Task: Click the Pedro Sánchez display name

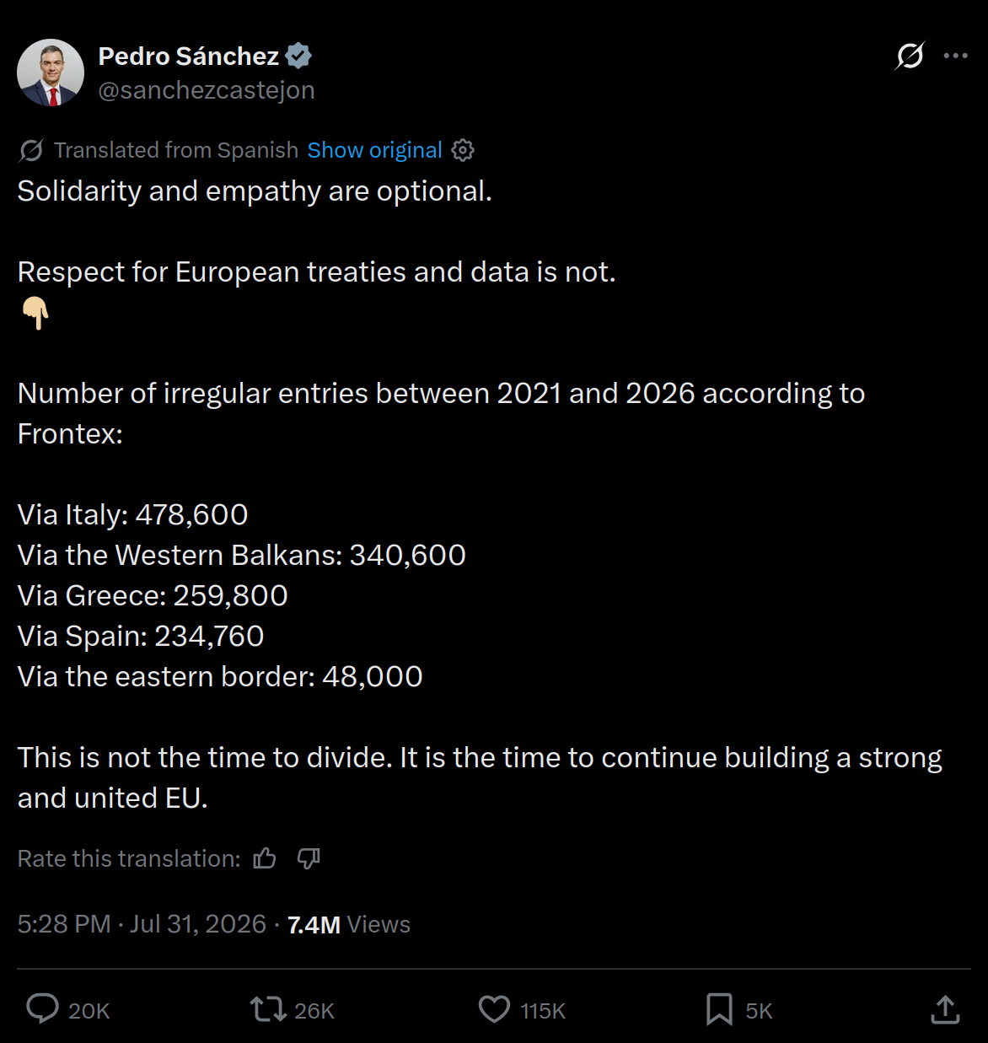Action: (189, 56)
